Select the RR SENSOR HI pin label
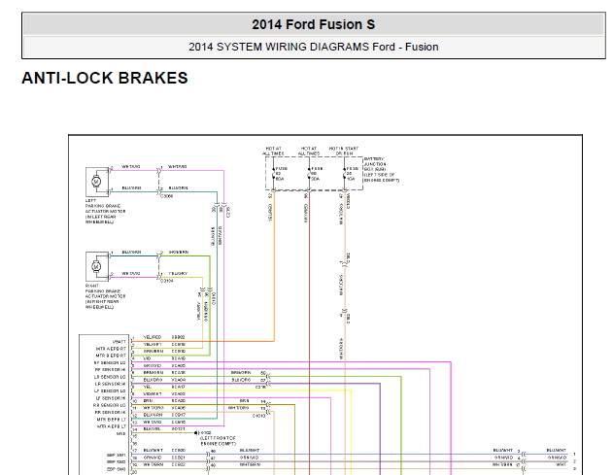 [110, 412]
